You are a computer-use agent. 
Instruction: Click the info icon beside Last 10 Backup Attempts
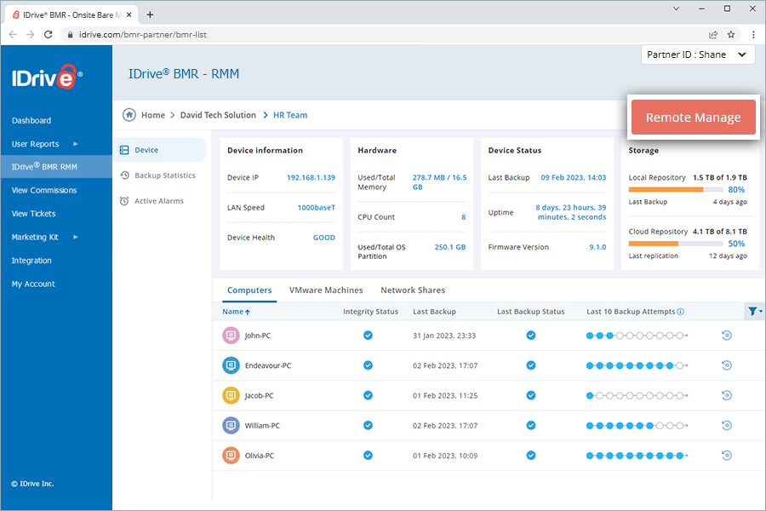[681, 312]
